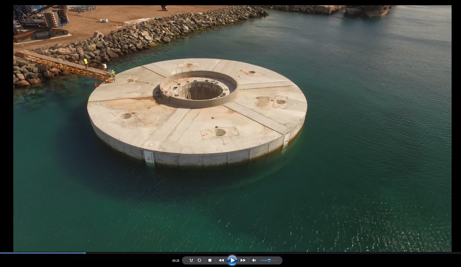Click the blue Play button
This screenshot has width=461, height=267.
pos(232,260)
